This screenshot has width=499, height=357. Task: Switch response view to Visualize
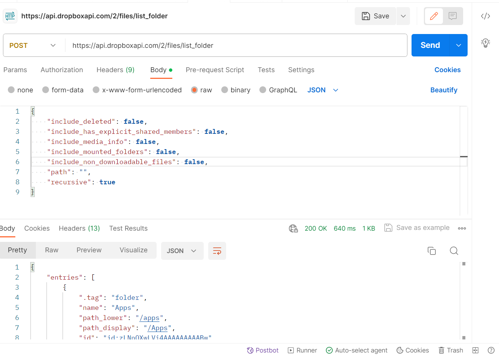coord(133,250)
